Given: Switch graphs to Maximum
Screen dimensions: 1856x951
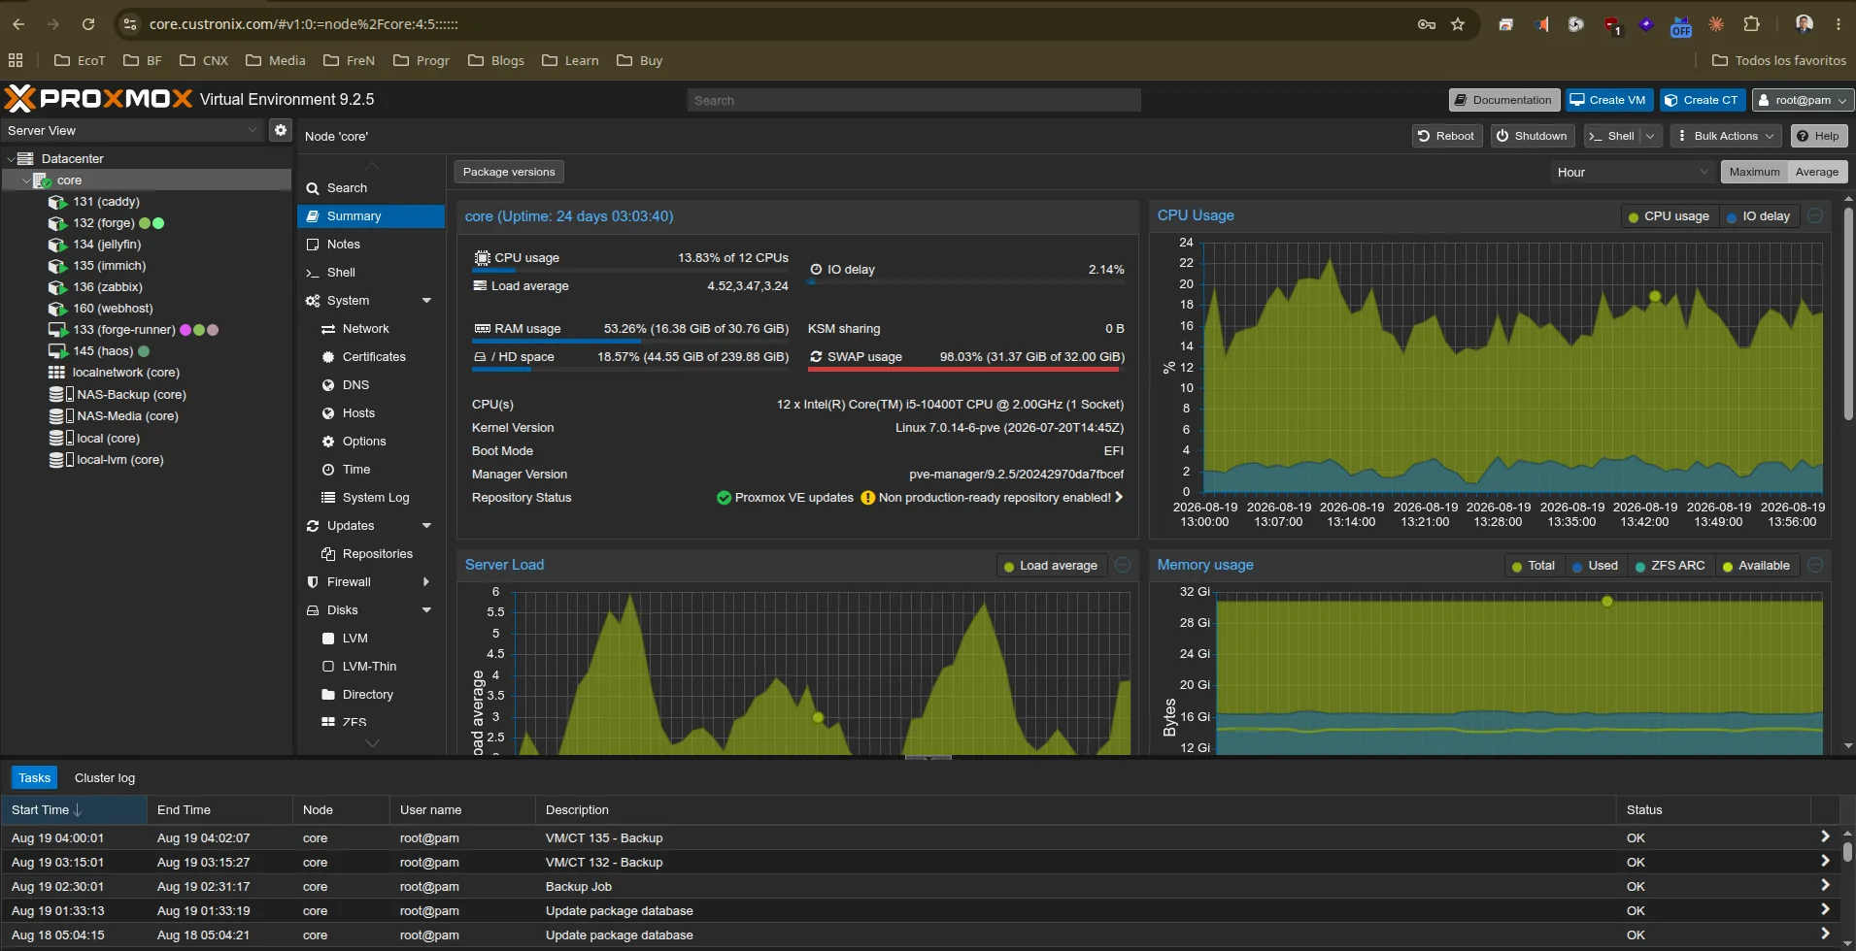Looking at the screenshot, I should (1754, 172).
